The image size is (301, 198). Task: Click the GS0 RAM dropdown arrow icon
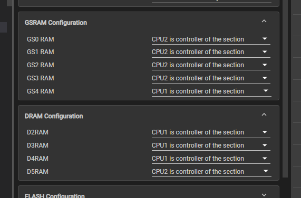(x=265, y=39)
